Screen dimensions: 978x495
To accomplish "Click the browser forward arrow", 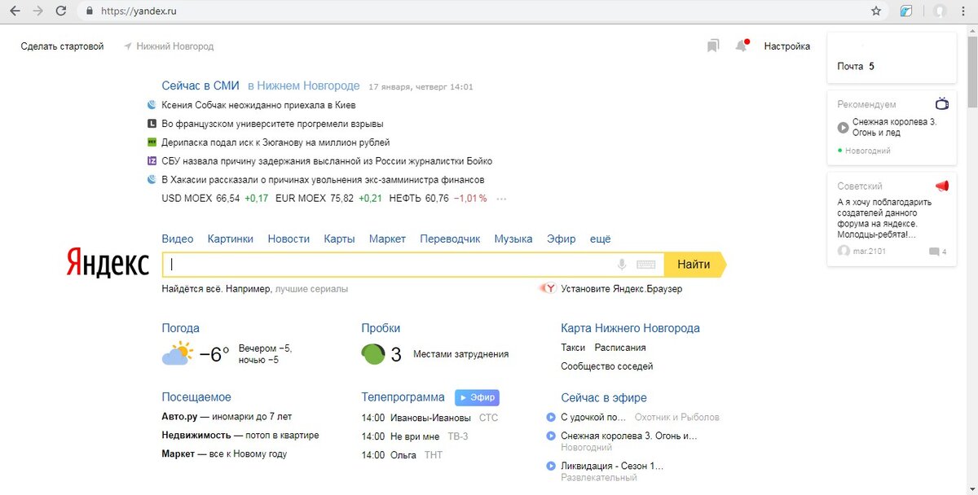I will [37, 11].
